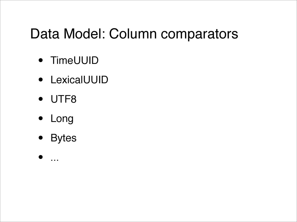This screenshot has height=222, width=297.
Task: Click the word 'Column' in the title
Action: pyautogui.click(x=133, y=34)
